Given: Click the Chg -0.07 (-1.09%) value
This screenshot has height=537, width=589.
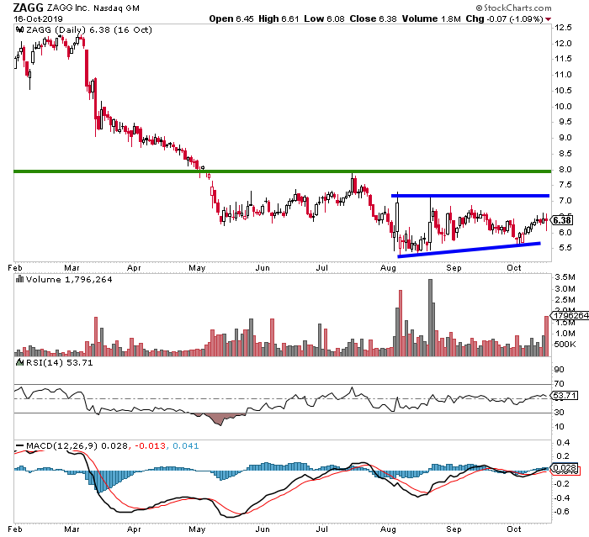Looking at the screenshot, I should pos(504,18).
